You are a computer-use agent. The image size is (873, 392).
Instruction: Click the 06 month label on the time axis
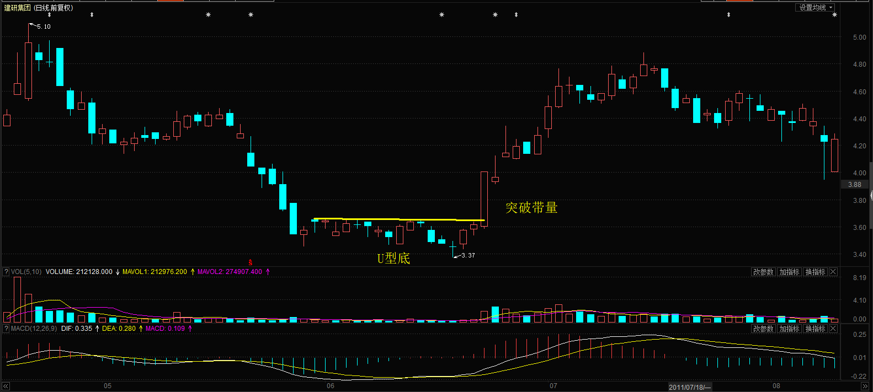coord(330,386)
